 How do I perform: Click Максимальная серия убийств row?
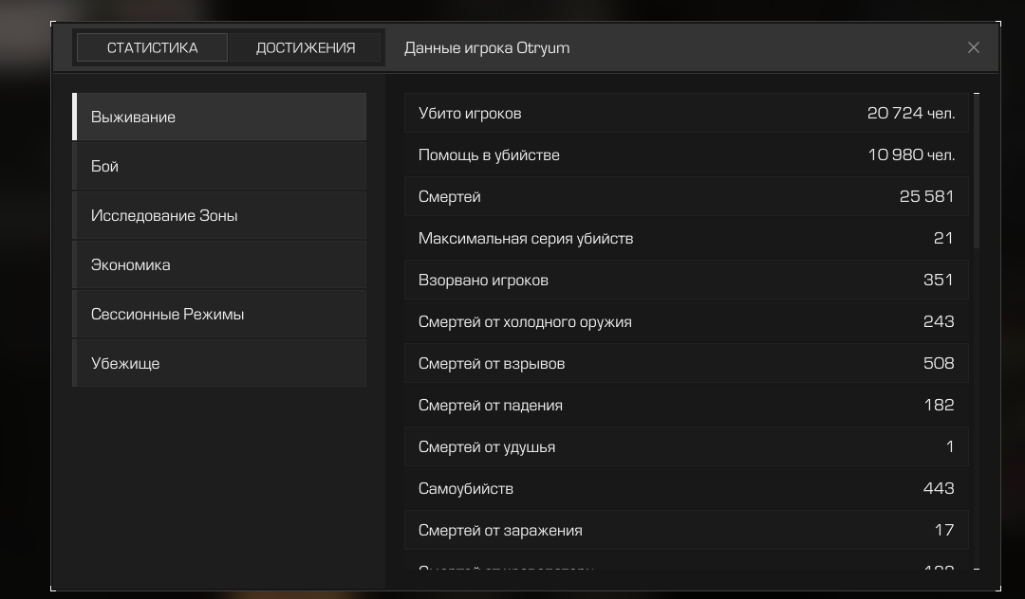686,238
